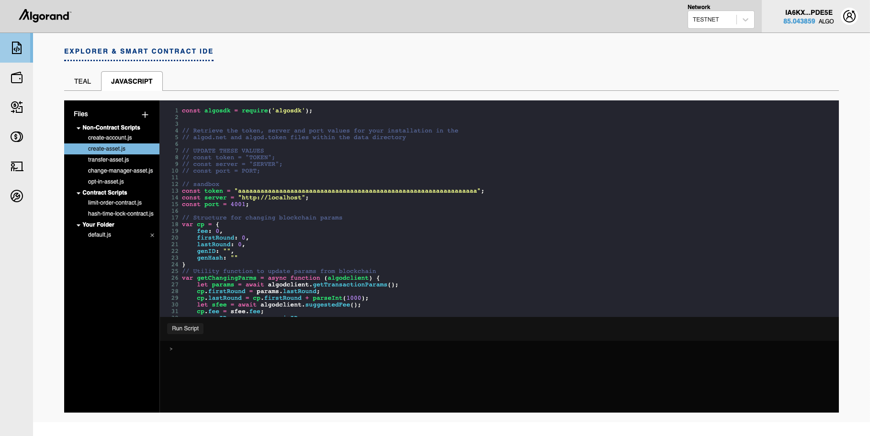Open the wallet panel in the sidebar
The image size is (870, 436).
[16, 77]
